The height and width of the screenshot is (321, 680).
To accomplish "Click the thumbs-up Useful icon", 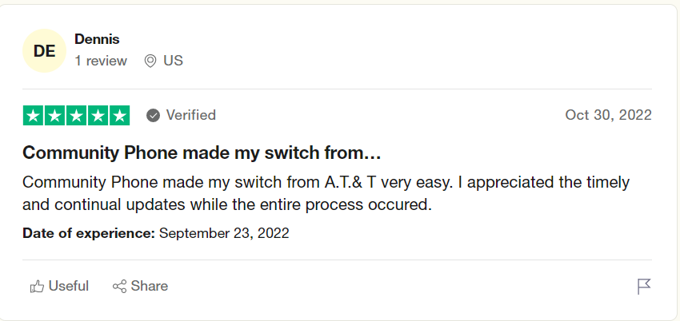I will tap(37, 286).
